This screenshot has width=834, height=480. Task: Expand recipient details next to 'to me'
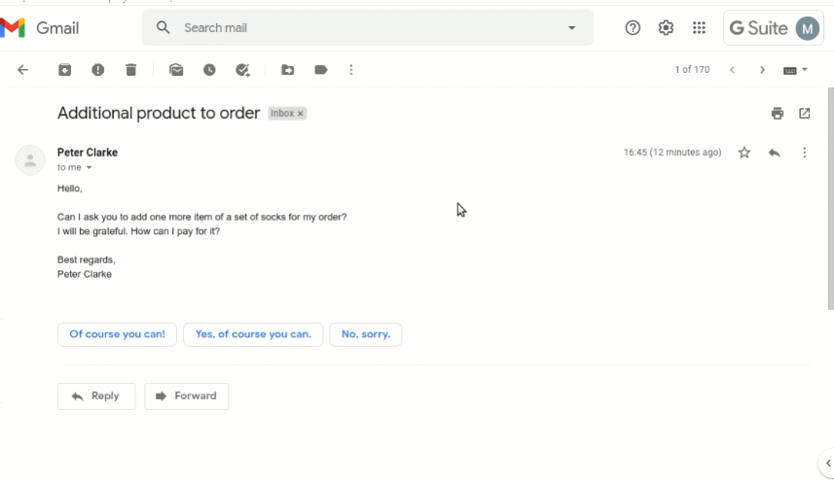[89, 167]
